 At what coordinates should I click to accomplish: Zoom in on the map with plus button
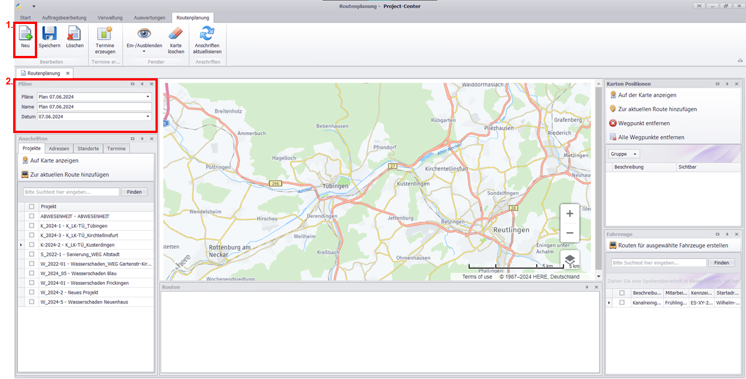[x=569, y=214]
